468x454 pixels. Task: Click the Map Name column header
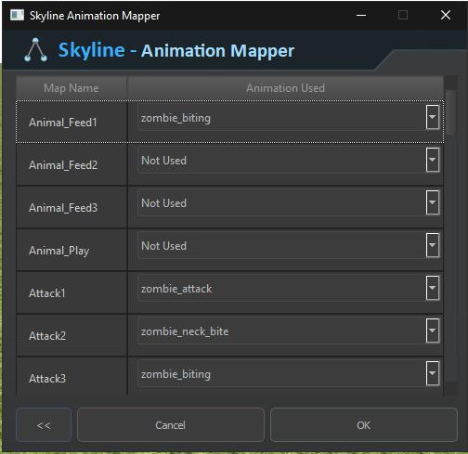(71, 88)
